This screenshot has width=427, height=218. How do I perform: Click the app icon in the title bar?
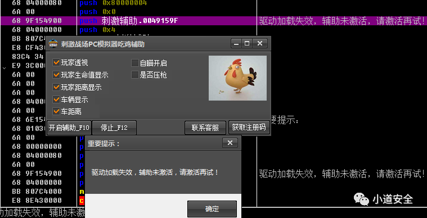tap(53, 43)
